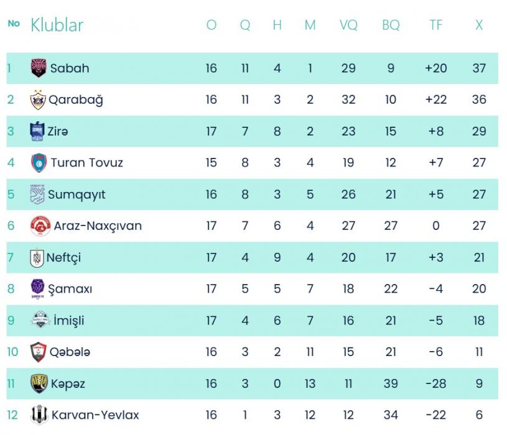
Task: Click the Araz-Naxçıvan red crest
Action: (40, 226)
